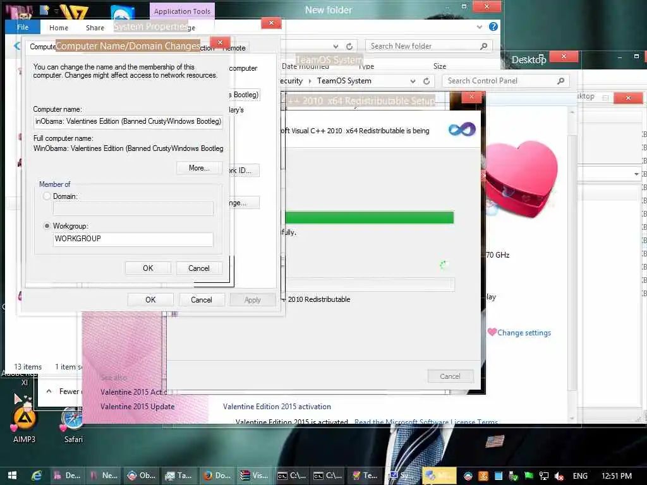
Task: Open the Share ribbon tab
Action: pyautogui.click(x=95, y=28)
